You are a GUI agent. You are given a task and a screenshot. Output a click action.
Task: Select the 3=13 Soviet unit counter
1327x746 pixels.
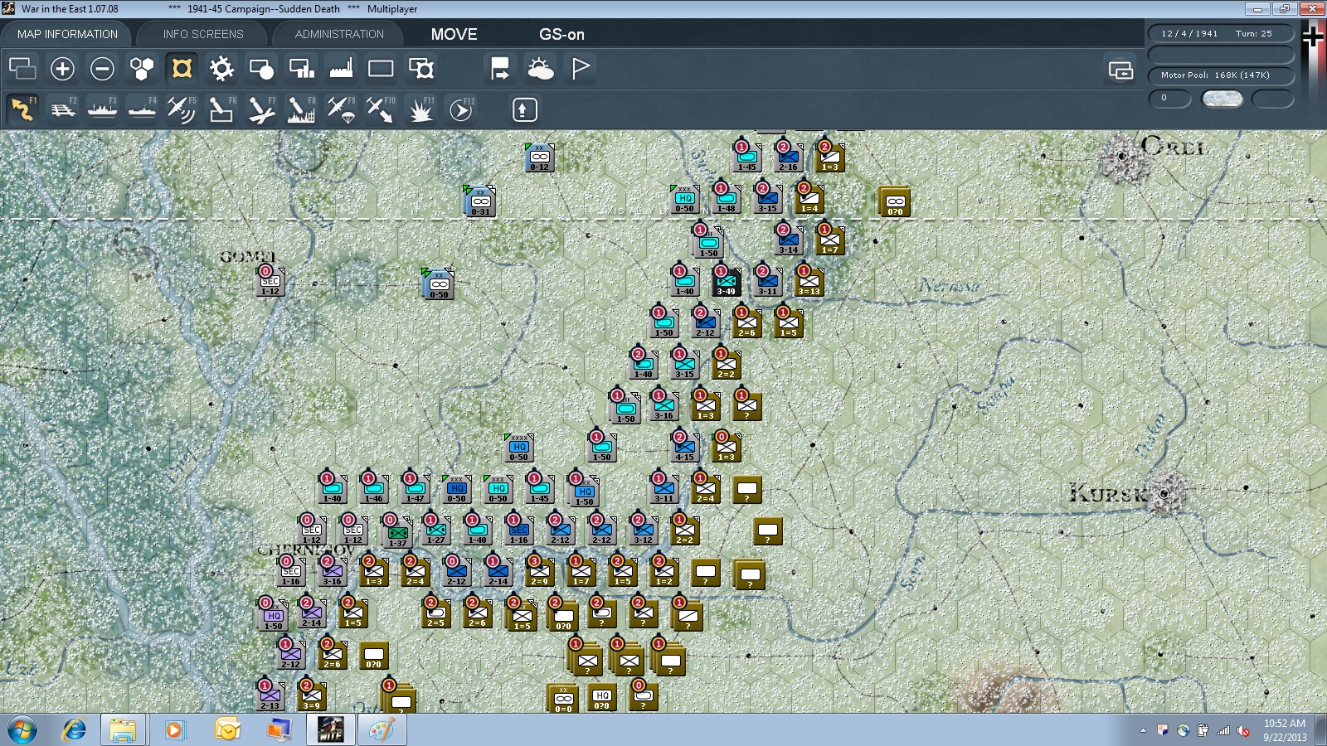coord(809,282)
